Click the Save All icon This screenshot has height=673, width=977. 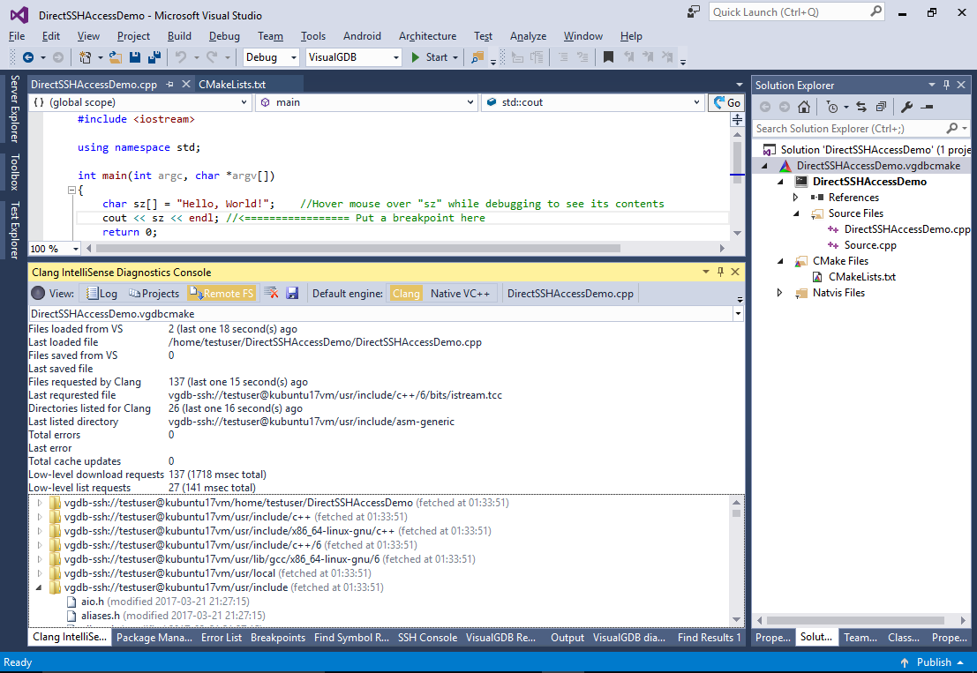(x=154, y=57)
